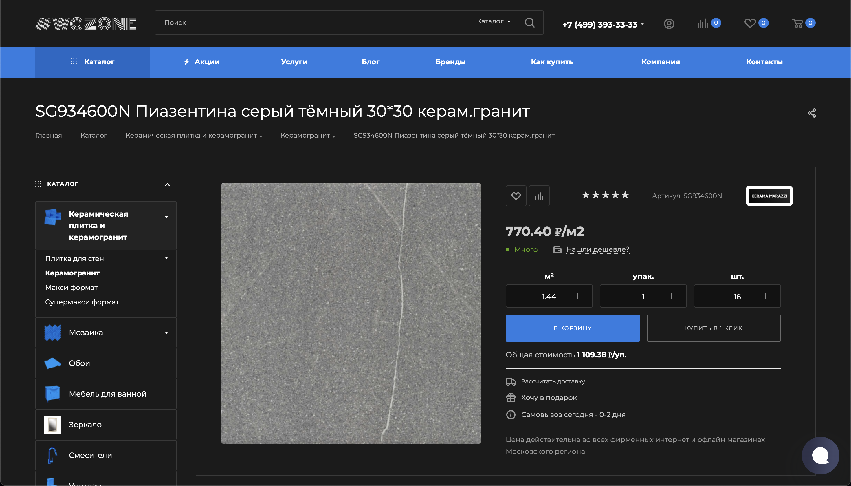Screen dimensions: 851x486
Task: Click the Мозаика category icon
Action: coord(53,333)
